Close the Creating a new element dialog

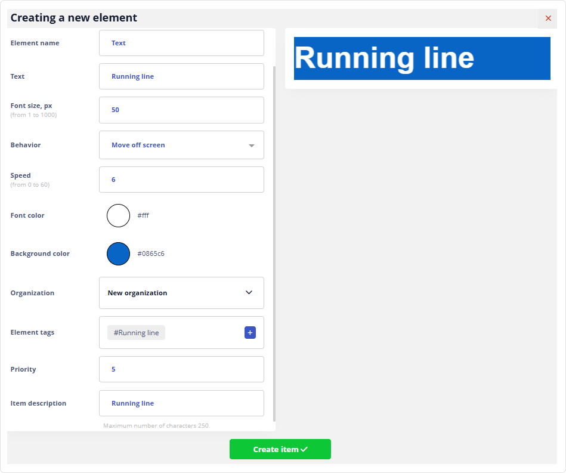[x=548, y=18]
